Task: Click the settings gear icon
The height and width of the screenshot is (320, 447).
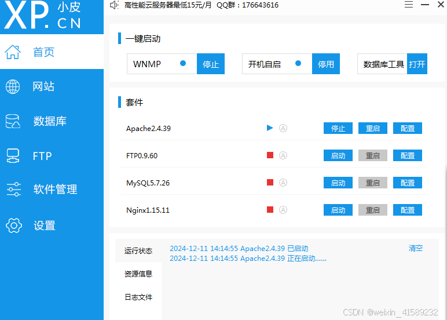Action: coord(14,226)
